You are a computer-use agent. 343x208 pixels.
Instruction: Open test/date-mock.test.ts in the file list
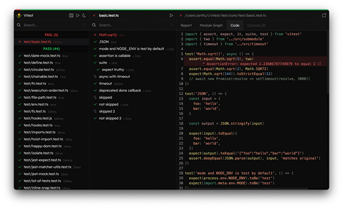51,56
